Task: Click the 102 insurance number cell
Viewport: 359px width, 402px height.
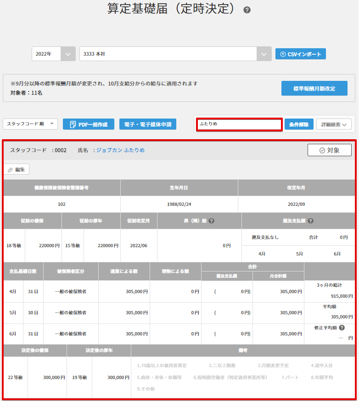Action: (62, 204)
